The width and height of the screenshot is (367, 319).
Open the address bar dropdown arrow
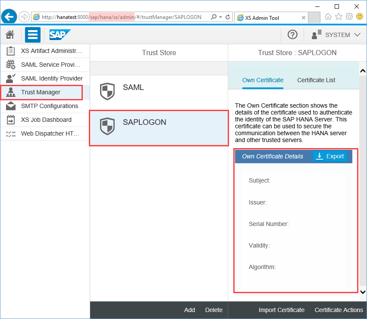pos(220,17)
